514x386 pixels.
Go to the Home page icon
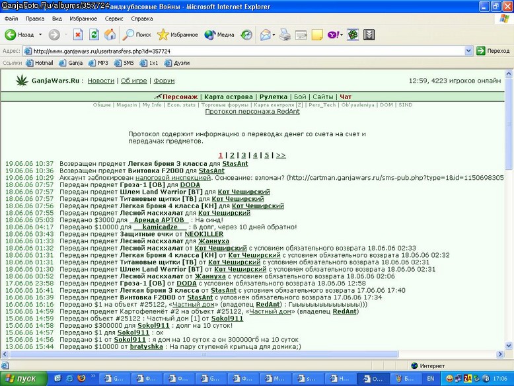coord(110,34)
